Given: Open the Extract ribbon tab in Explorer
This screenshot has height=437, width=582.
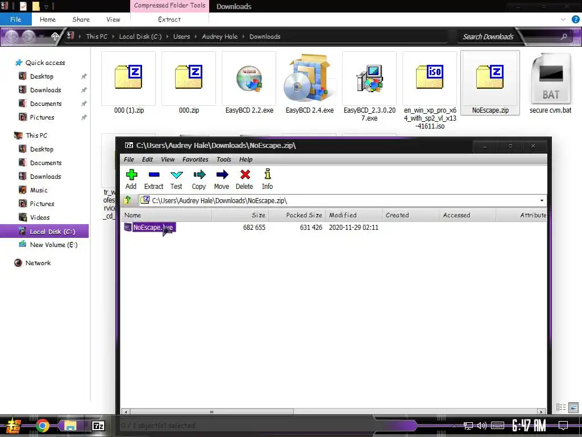Looking at the screenshot, I should click(x=169, y=19).
